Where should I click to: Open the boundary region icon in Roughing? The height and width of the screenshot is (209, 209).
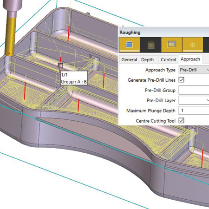click(171, 45)
